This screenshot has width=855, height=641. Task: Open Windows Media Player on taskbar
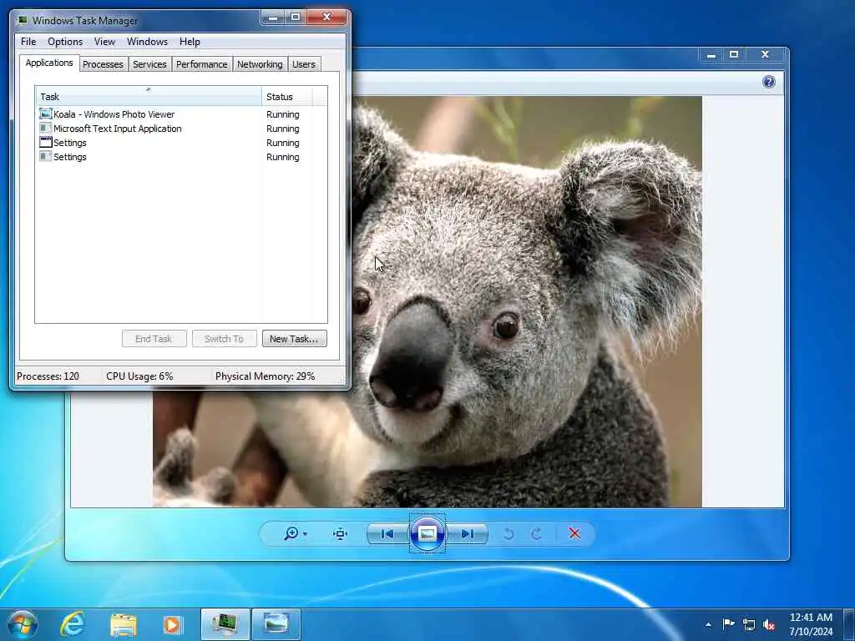(x=173, y=624)
